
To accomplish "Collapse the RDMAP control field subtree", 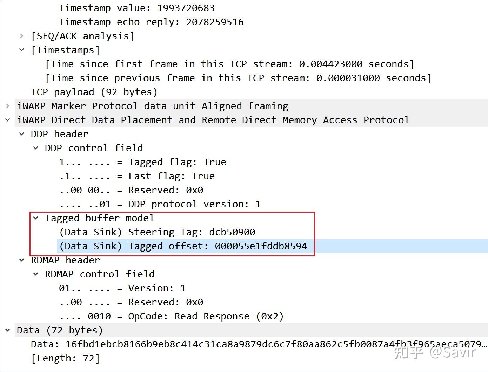I will 35,274.
